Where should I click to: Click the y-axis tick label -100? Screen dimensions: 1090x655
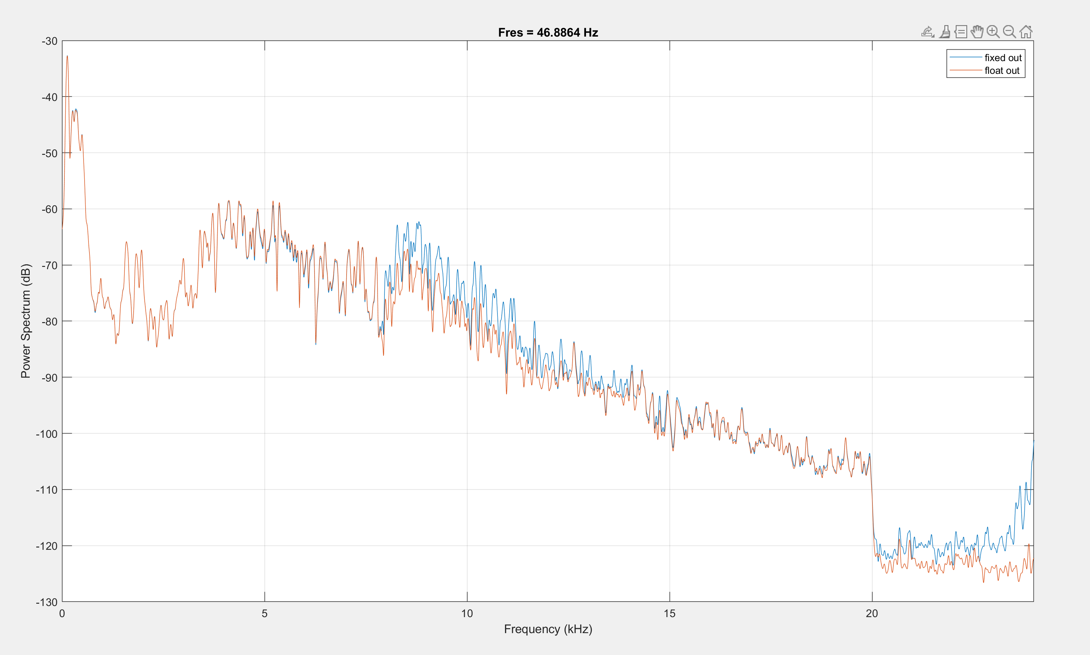47,434
